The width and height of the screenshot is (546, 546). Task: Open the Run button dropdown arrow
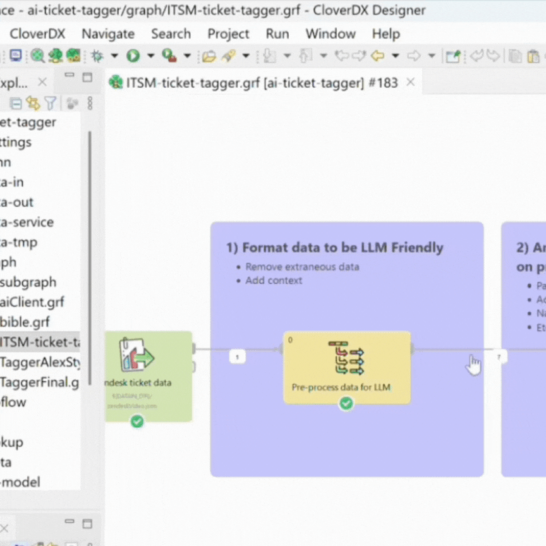point(150,56)
